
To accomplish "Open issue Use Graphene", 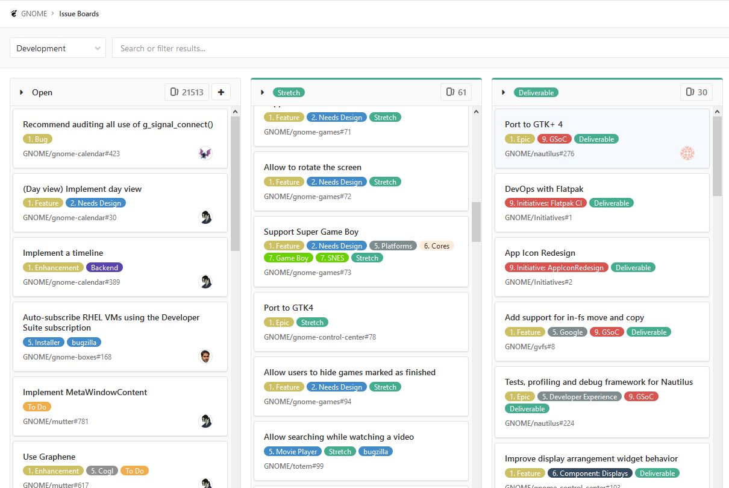I will (x=49, y=457).
